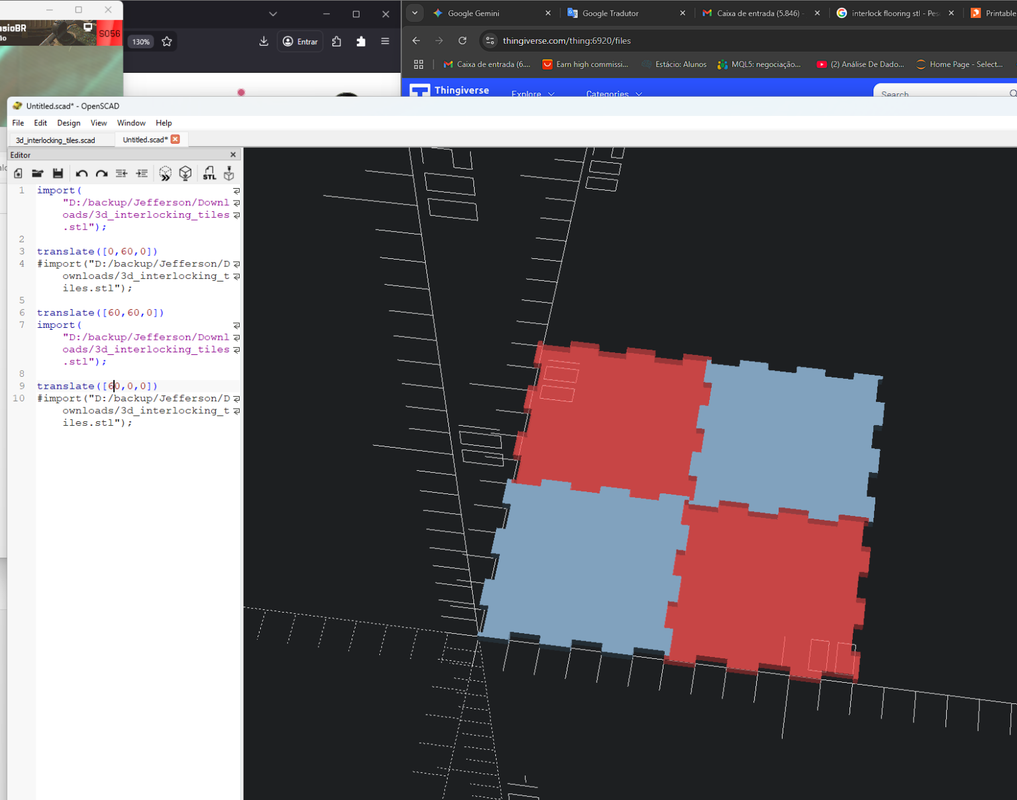This screenshot has height=800, width=1017.
Task: Send the design to the 3D printer
Action: click(x=229, y=174)
